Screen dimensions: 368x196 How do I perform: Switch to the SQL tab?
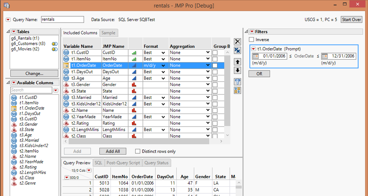[98, 163]
